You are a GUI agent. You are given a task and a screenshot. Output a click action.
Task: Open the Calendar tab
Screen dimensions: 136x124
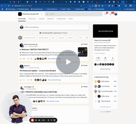tap(41, 19)
